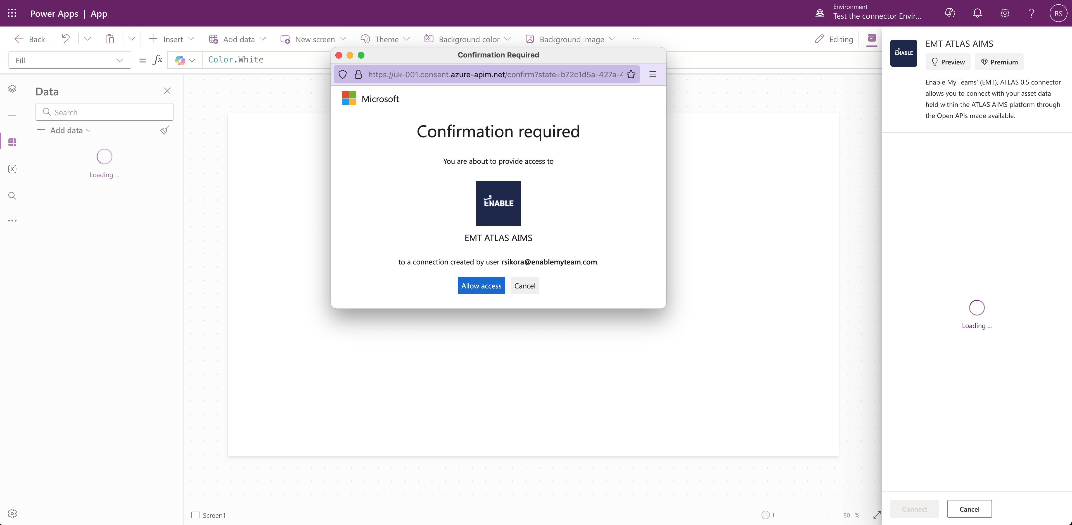
Task: Open the sidebar search magnifier icon
Action: tap(12, 196)
